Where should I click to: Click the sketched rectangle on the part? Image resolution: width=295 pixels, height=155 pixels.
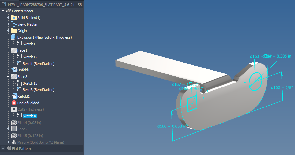(192, 104)
